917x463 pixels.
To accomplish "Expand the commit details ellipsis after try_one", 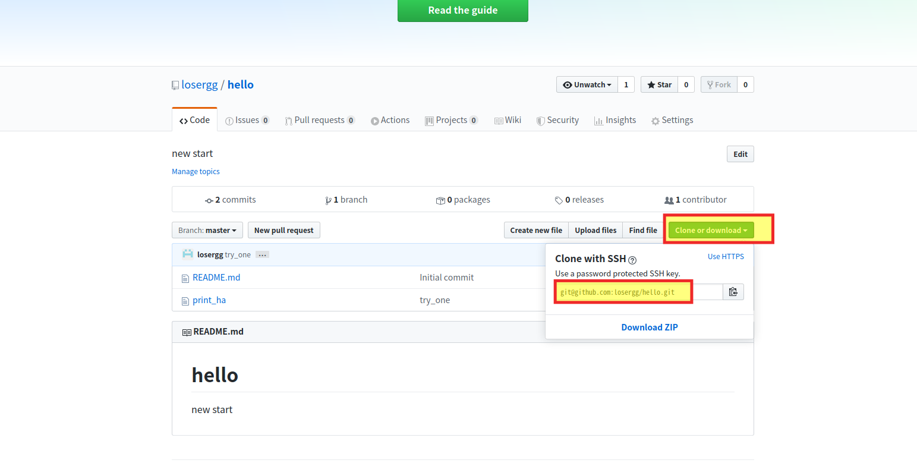I will click(262, 255).
